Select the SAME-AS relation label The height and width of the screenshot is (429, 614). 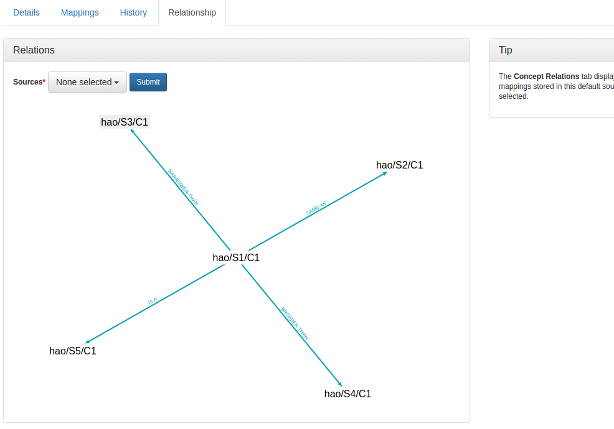click(316, 208)
